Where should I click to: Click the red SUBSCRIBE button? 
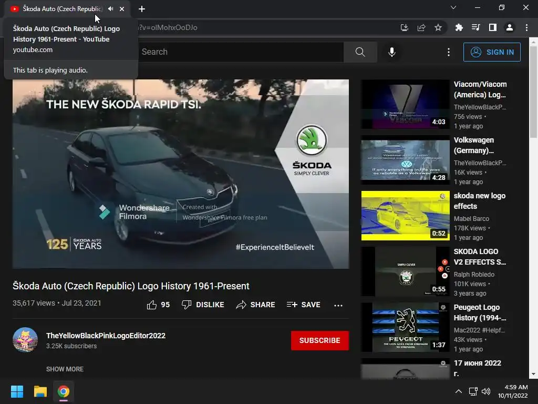coord(320,340)
